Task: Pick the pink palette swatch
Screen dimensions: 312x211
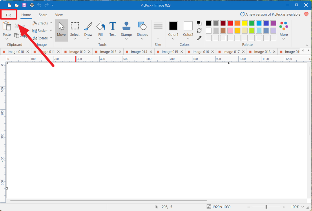Action: click(x=230, y=30)
